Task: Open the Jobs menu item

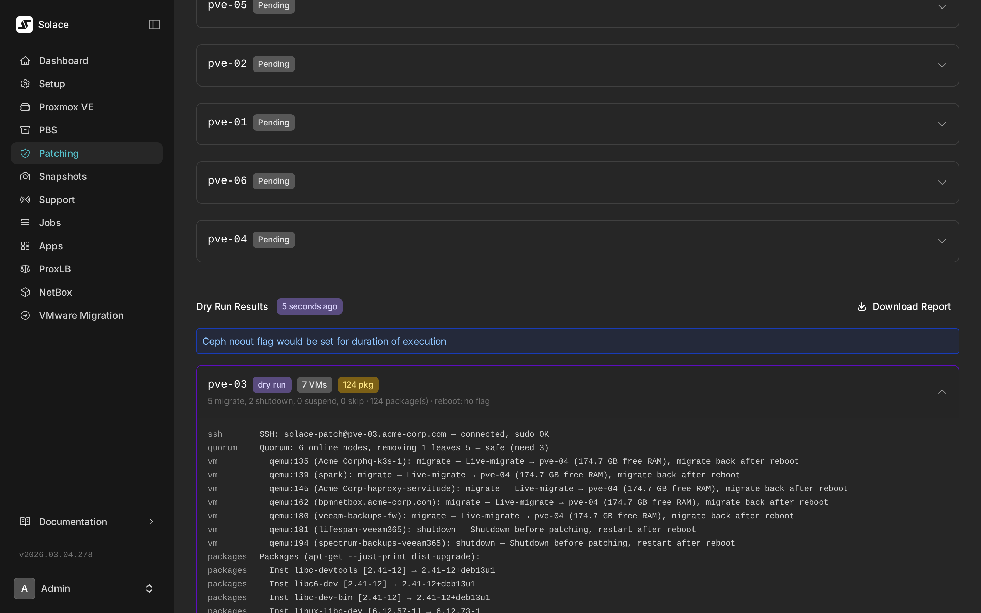Action: click(x=49, y=223)
